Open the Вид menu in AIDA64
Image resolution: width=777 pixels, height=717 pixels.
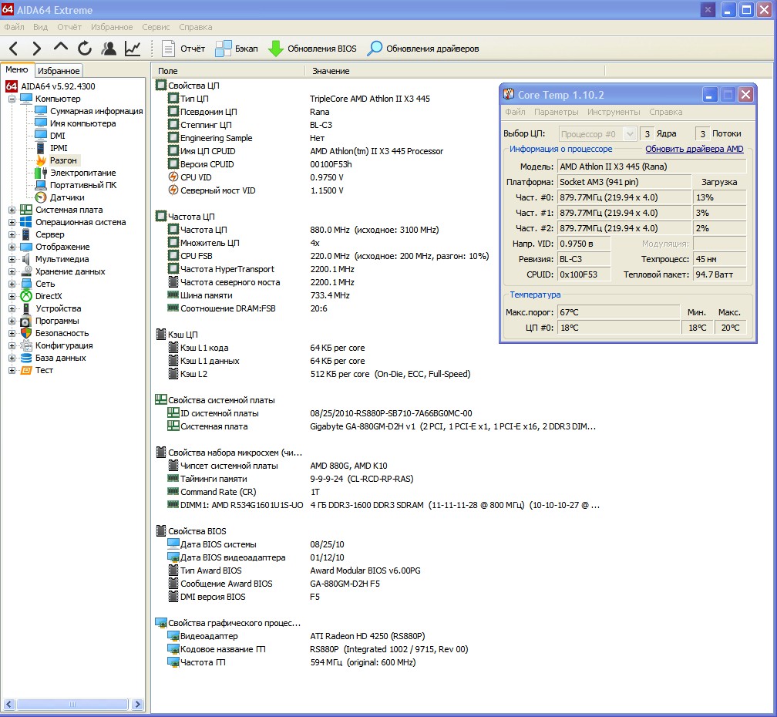click(40, 27)
